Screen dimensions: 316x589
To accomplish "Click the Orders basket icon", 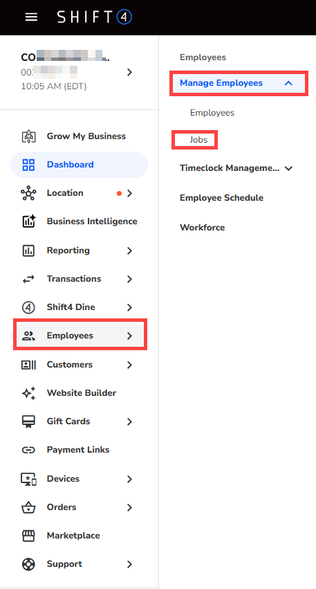I will pyautogui.click(x=28, y=507).
